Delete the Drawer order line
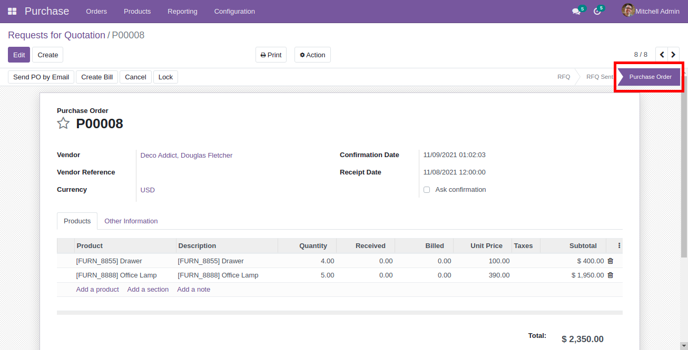Viewport: 688px width, 350px height. (x=610, y=261)
